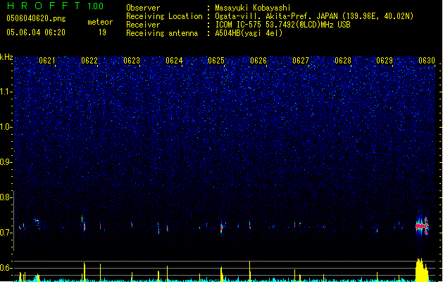Click the large meteor echo near 0630
The image size is (443, 282).
422,226
